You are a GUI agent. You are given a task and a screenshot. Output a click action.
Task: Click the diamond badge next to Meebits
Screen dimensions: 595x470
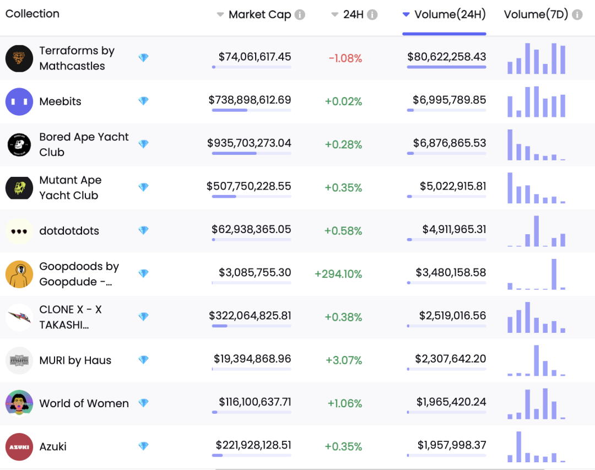143,101
